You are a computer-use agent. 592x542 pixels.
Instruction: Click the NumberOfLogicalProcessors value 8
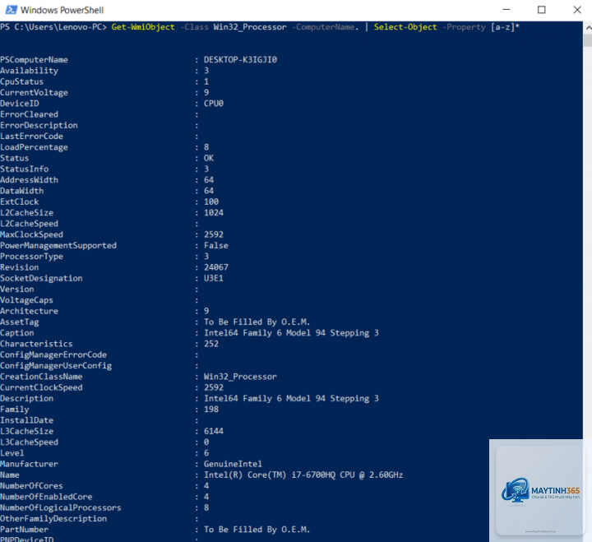pyautogui.click(x=206, y=507)
